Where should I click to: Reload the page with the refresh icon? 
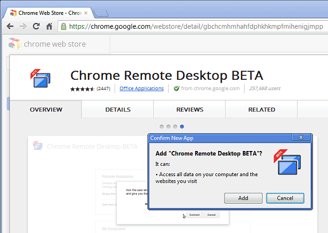tap(36, 26)
